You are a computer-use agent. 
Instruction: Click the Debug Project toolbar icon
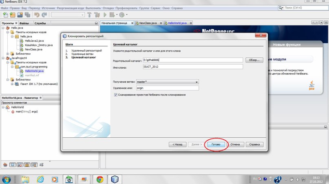tap(112, 15)
